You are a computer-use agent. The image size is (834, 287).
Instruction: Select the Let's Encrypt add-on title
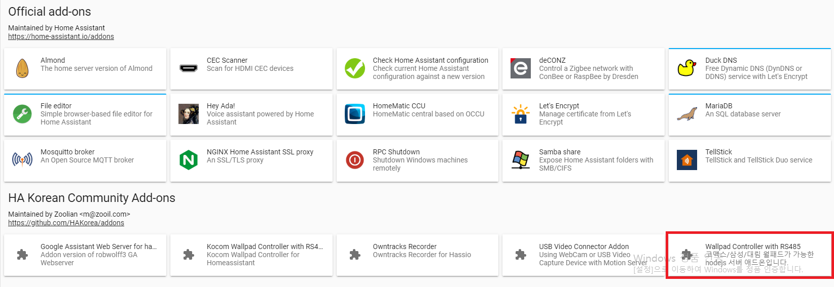[559, 106]
